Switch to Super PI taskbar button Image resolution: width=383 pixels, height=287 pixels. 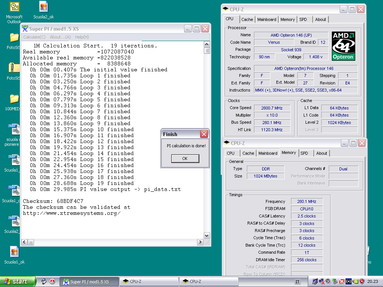coord(89,281)
